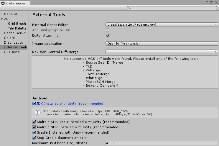Click the Editor Attaching label
219x146 pixels.
coord(45,35)
